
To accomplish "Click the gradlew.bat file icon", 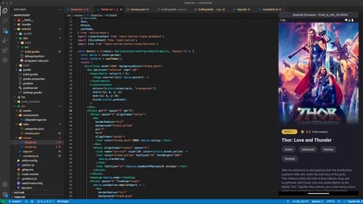I will click(20, 88).
